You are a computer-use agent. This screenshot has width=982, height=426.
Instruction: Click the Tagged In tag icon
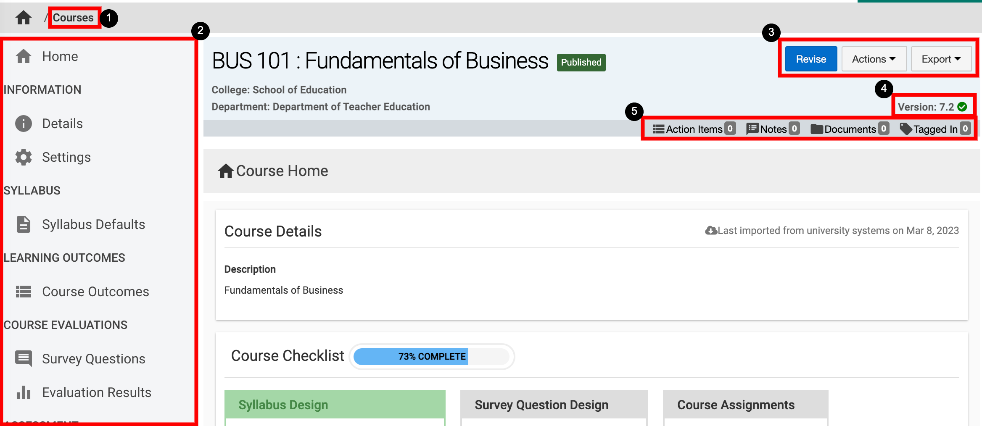pos(905,129)
